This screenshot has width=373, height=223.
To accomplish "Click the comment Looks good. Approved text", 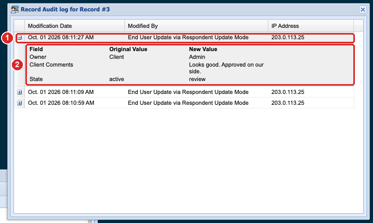I will coord(226,68).
